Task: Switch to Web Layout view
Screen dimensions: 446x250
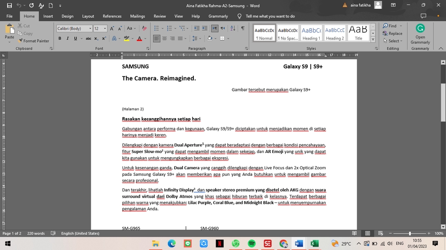Action: point(380,233)
